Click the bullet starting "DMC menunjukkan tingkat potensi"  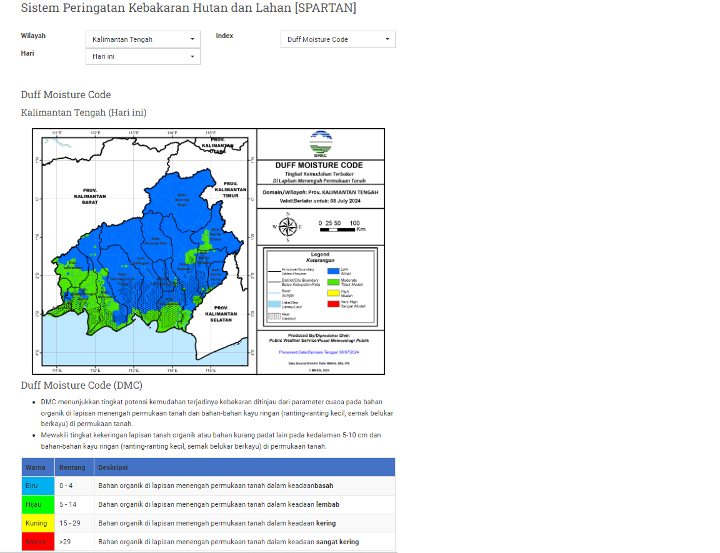click(x=217, y=413)
